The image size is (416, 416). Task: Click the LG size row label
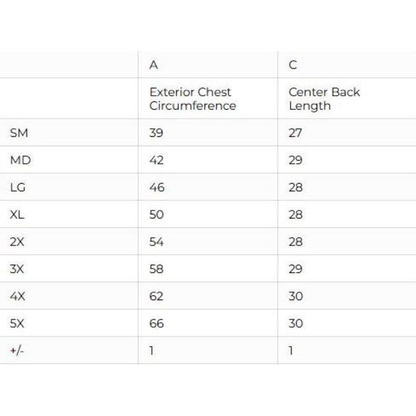coord(18,188)
